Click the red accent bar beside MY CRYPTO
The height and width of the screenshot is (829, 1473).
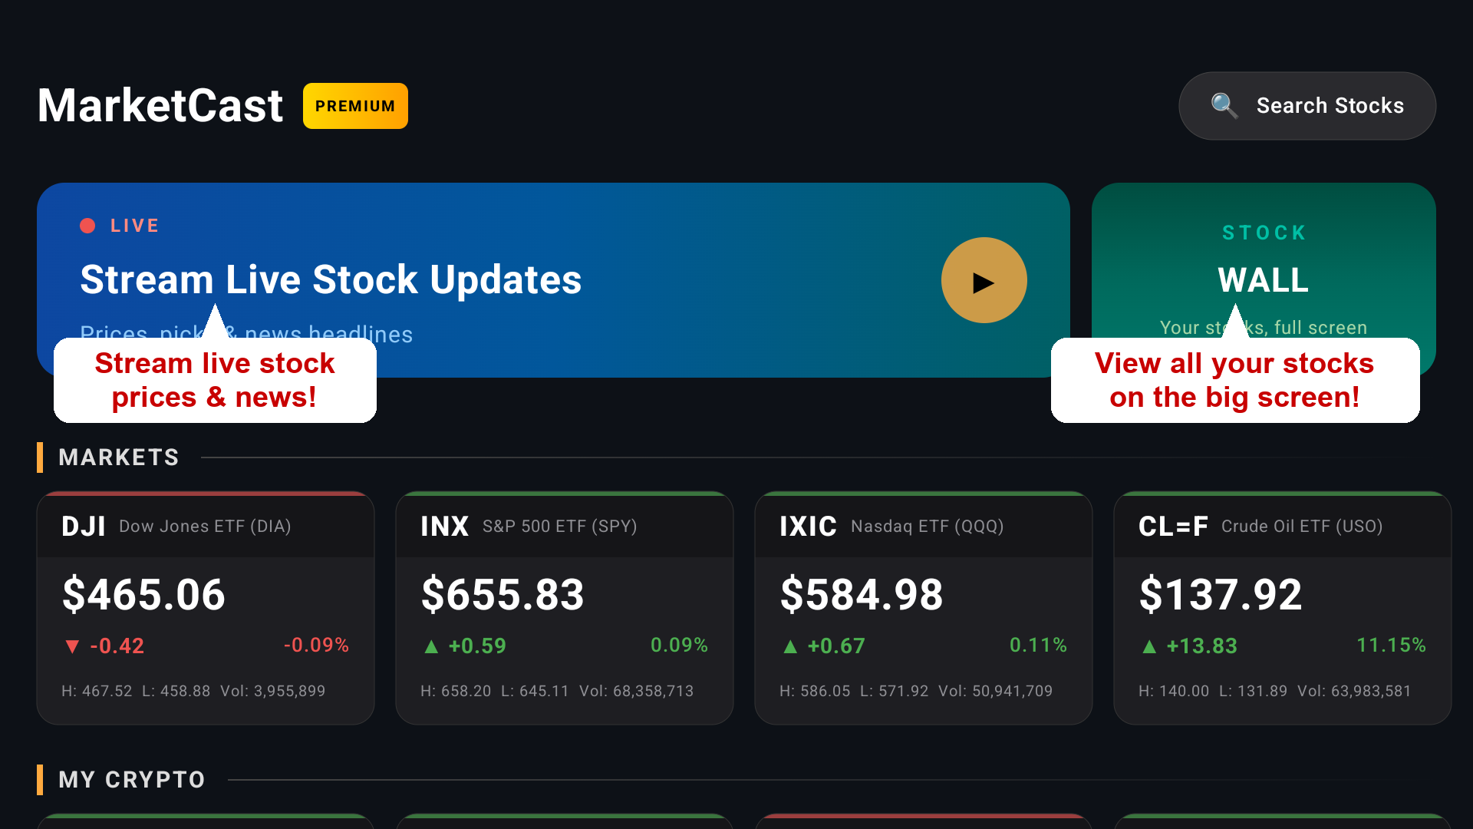pyautogui.click(x=40, y=780)
